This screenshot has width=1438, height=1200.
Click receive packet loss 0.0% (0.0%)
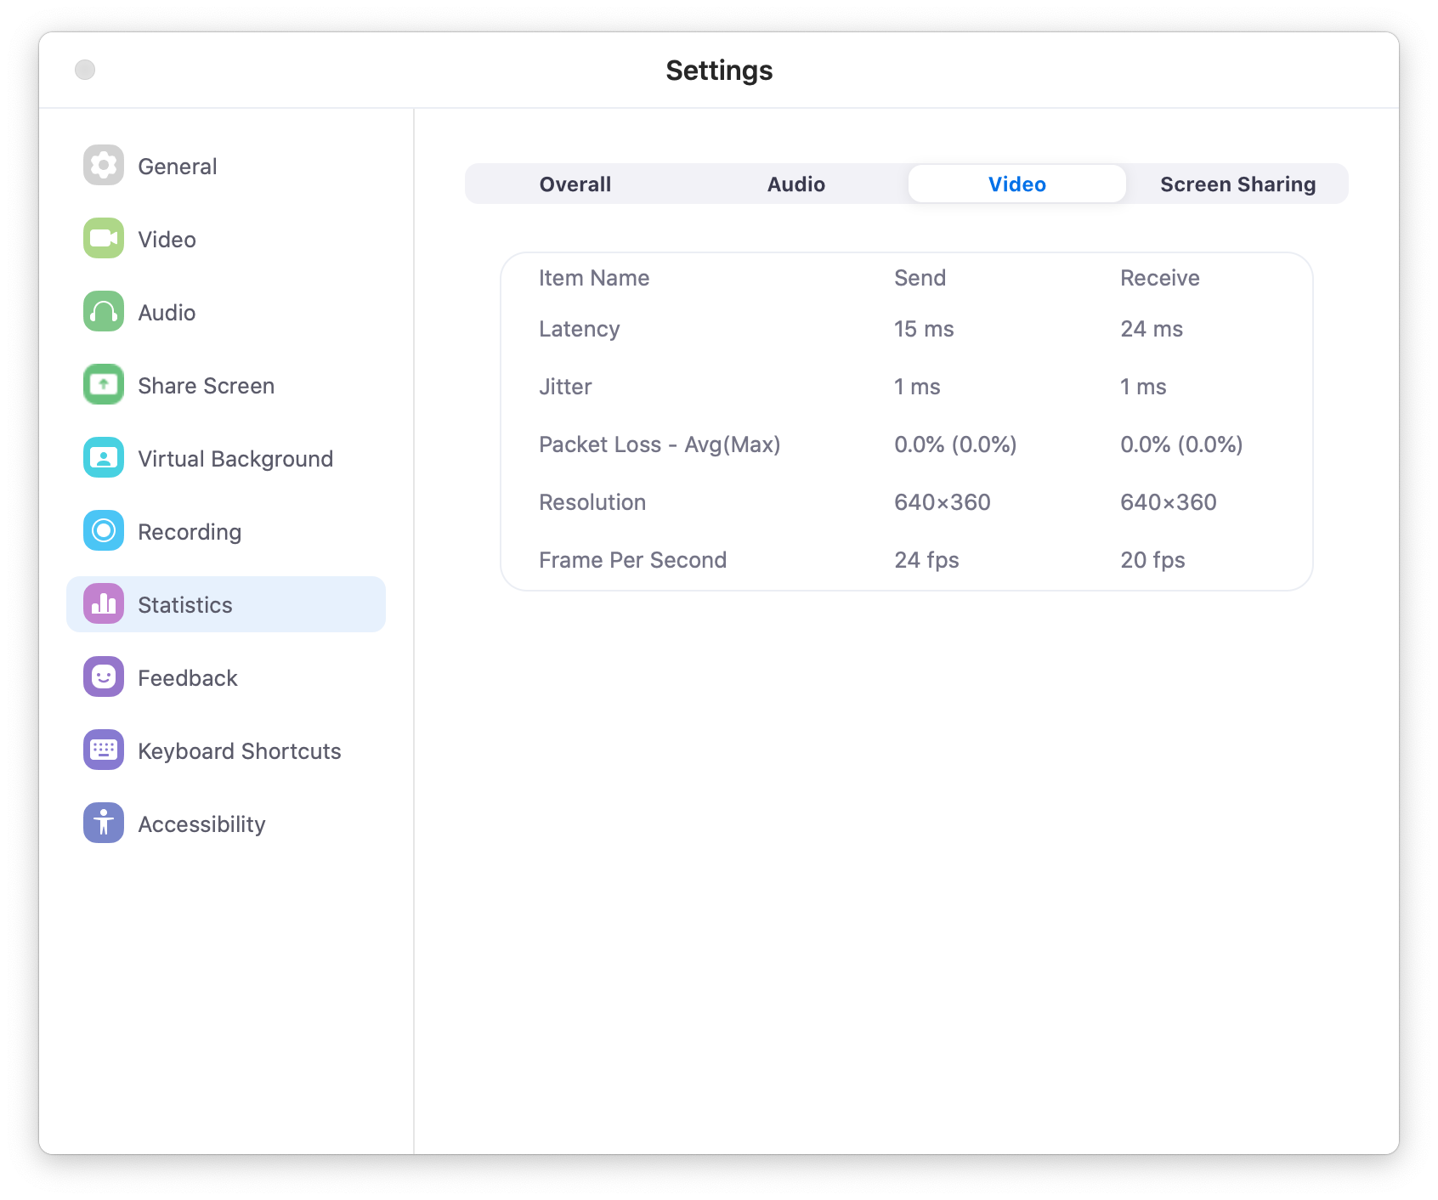1181,444
